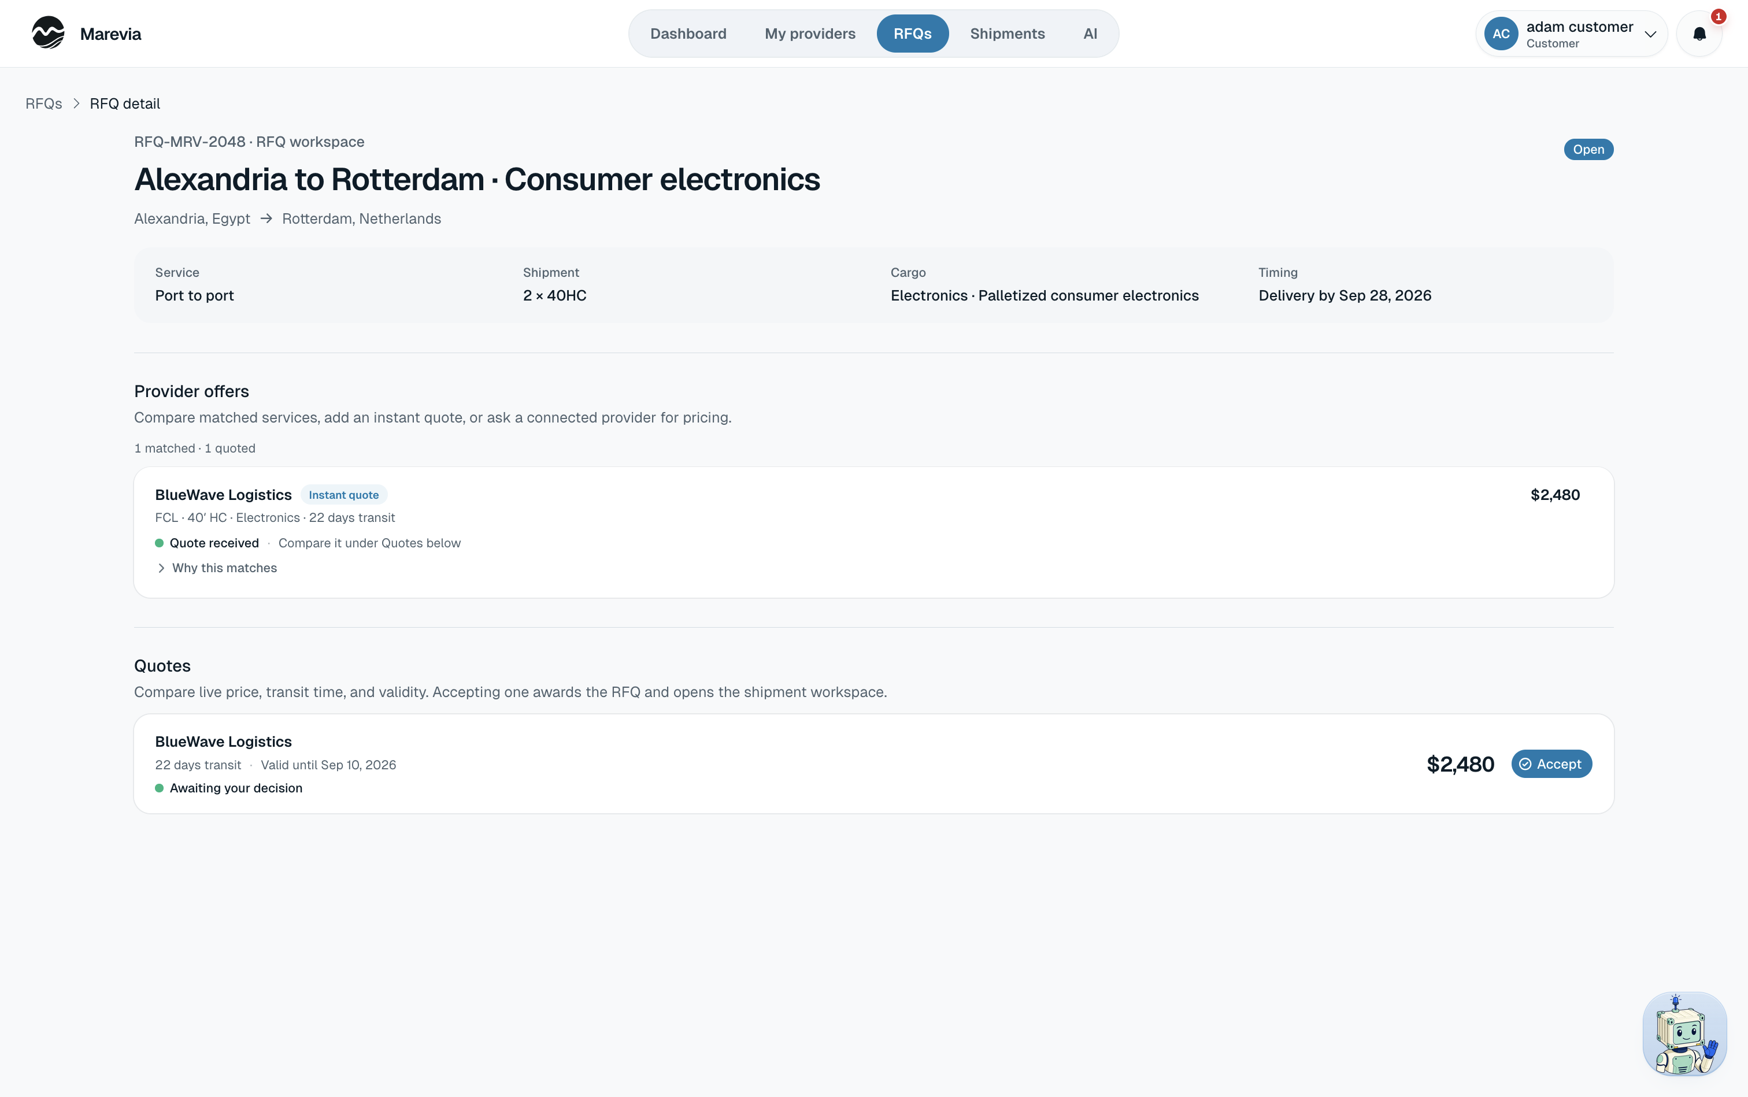
Task: Click 'FCL · 40' HC · Electronics' details line
Action: click(275, 518)
